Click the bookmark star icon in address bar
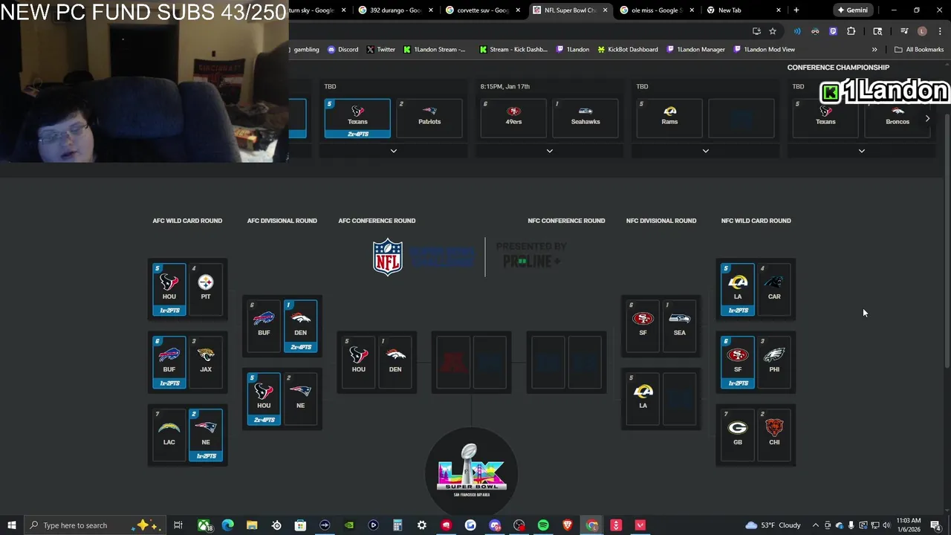This screenshot has width=951, height=535. (773, 31)
